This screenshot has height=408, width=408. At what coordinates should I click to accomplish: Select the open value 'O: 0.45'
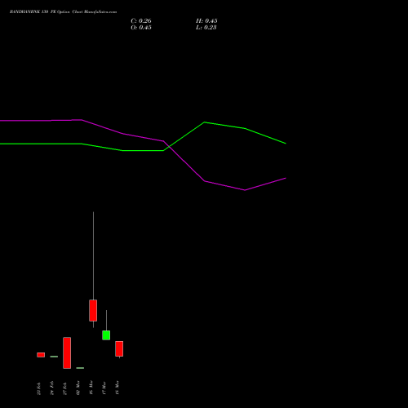pyautogui.click(x=141, y=28)
